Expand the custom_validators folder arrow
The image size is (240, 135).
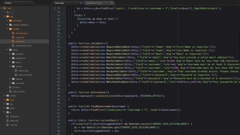click(x=7, y=25)
